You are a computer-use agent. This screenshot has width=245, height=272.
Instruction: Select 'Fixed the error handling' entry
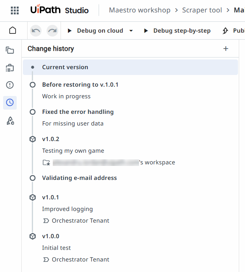(78, 112)
